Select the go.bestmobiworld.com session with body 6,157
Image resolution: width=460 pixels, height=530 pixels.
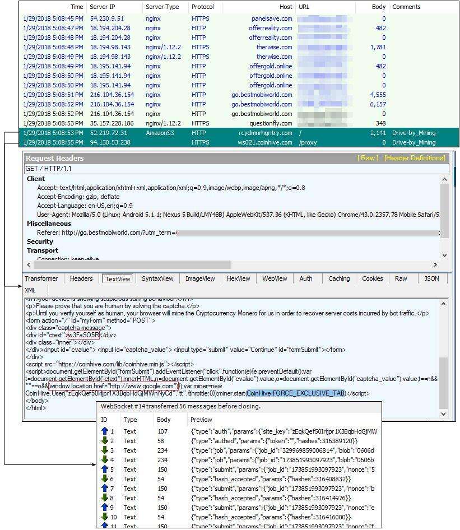[x=239, y=104]
